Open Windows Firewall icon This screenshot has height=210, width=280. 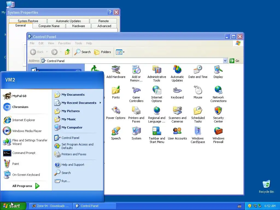point(218,135)
